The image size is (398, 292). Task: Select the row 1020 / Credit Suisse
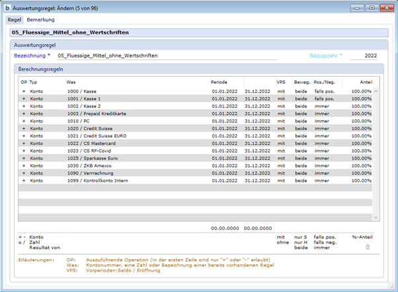point(90,128)
